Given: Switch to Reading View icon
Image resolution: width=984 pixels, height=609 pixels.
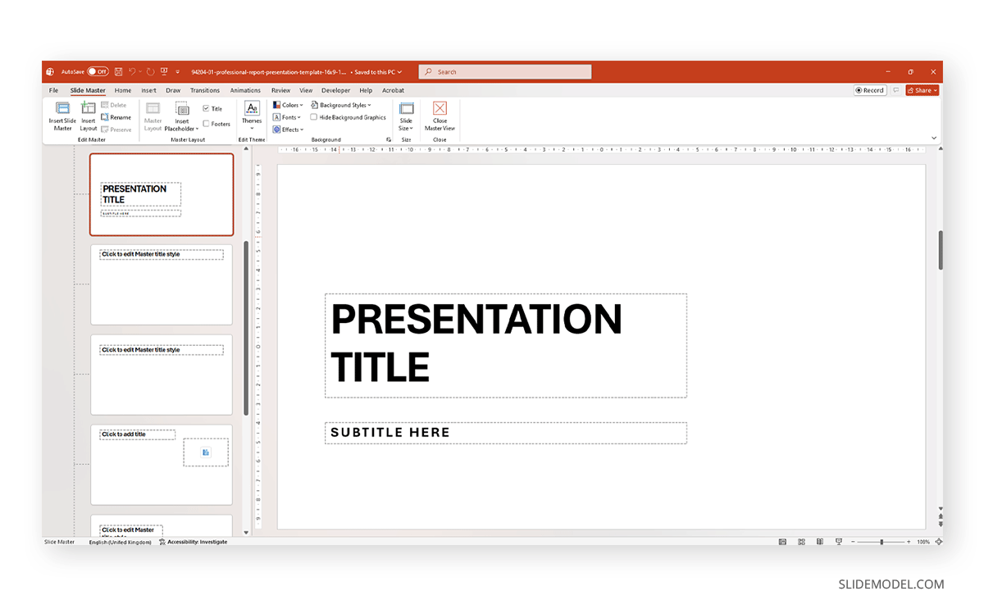Looking at the screenshot, I should click(x=819, y=542).
